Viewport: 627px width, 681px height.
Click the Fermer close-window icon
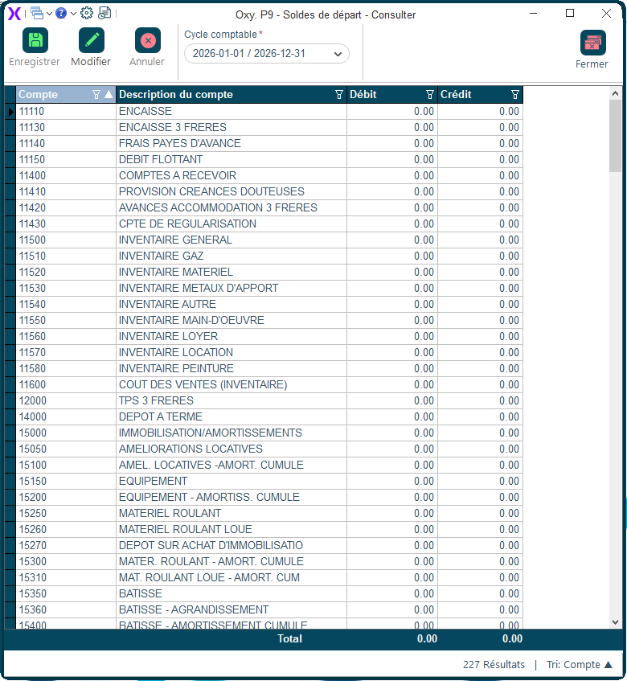click(592, 43)
